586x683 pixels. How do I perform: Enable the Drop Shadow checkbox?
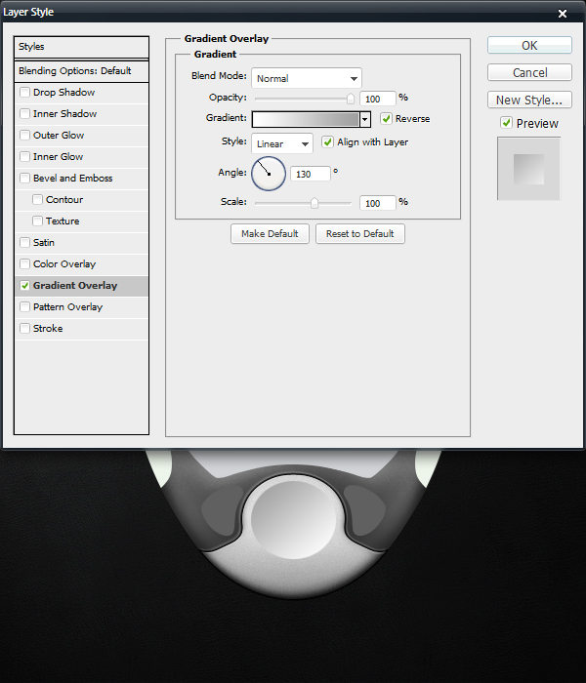(24, 93)
